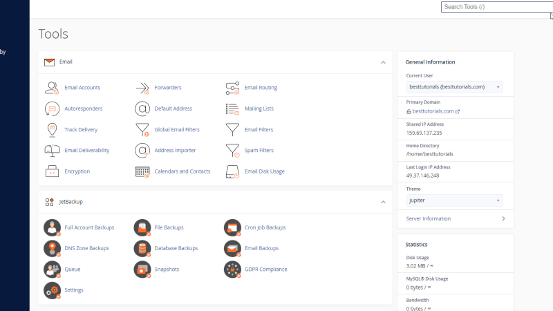Click the Email Filters funnel icon

(232, 130)
